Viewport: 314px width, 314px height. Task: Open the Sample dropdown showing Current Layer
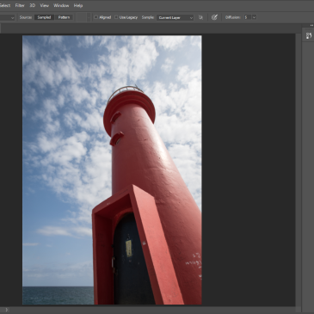point(175,17)
